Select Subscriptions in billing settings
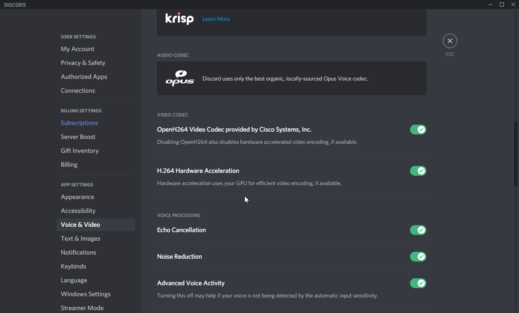The height and width of the screenshot is (313, 519). click(79, 123)
